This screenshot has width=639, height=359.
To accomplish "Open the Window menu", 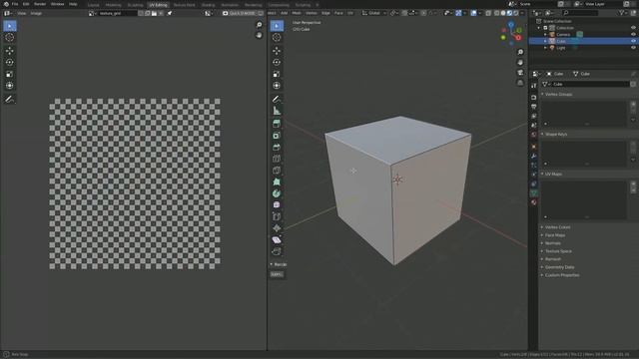I will click(x=58, y=4).
